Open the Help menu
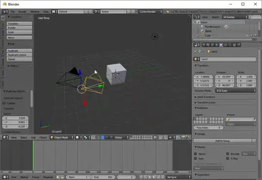Screen dimensions: 262x180 (x=46, y=12)
